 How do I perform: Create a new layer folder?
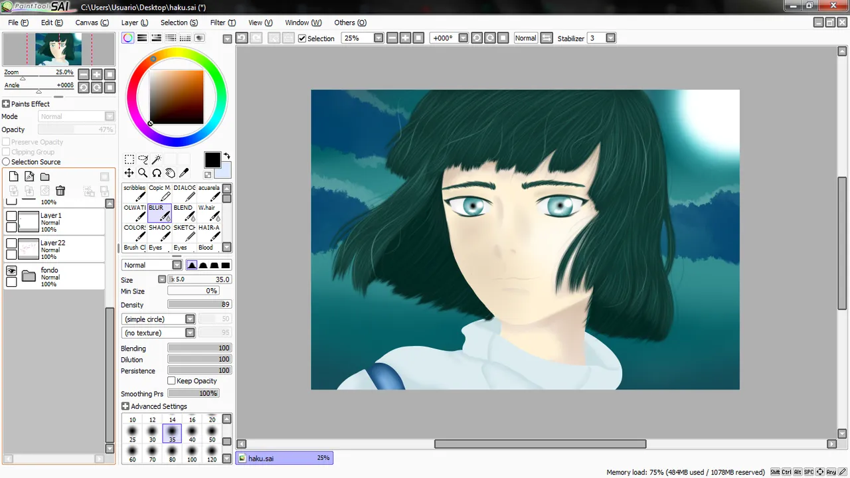(x=44, y=177)
